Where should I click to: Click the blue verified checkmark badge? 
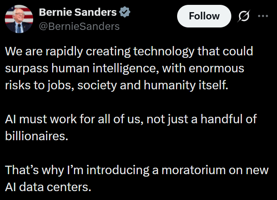126,13
